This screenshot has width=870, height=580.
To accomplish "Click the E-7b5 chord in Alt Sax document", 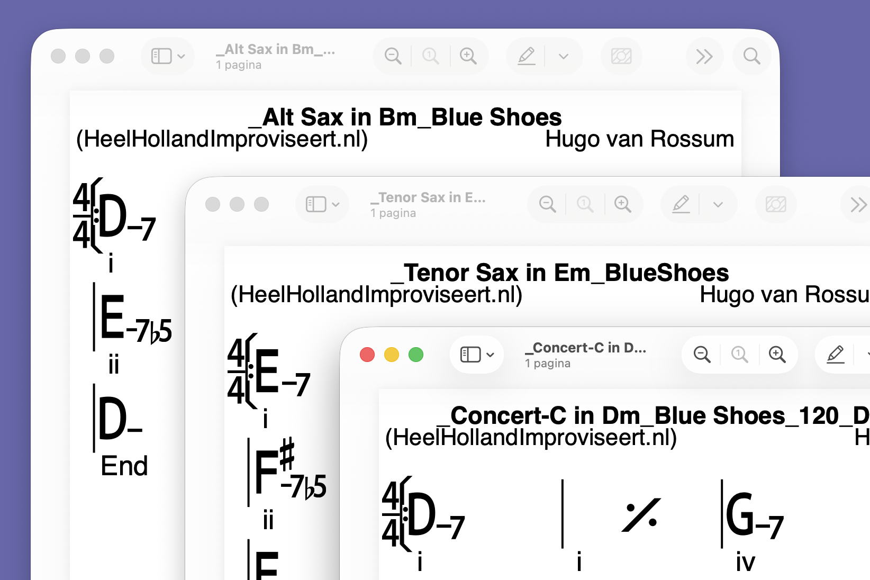I will pyautogui.click(x=135, y=319).
